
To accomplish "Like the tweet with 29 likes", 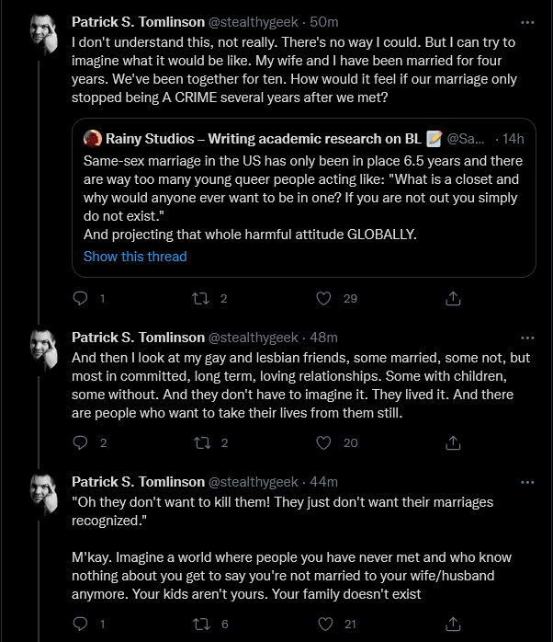I will [x=323, y=299].
